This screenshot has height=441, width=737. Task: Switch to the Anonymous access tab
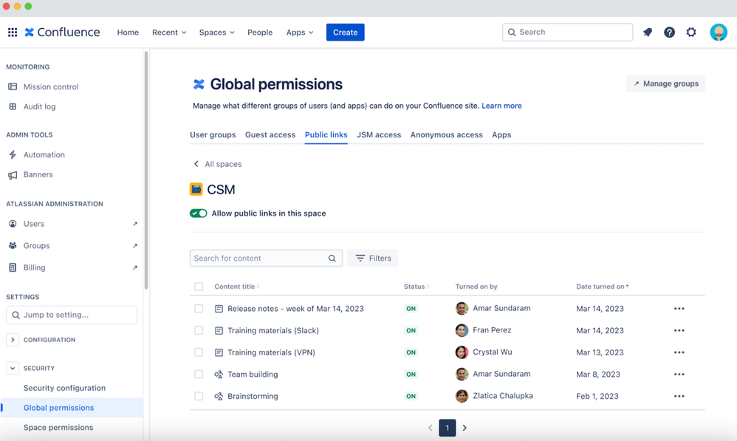pos(447,135)
